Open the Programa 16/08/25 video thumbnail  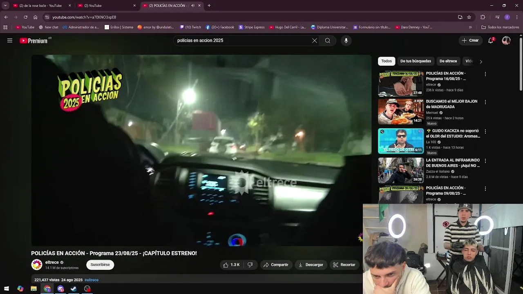[x=401, y=84]
